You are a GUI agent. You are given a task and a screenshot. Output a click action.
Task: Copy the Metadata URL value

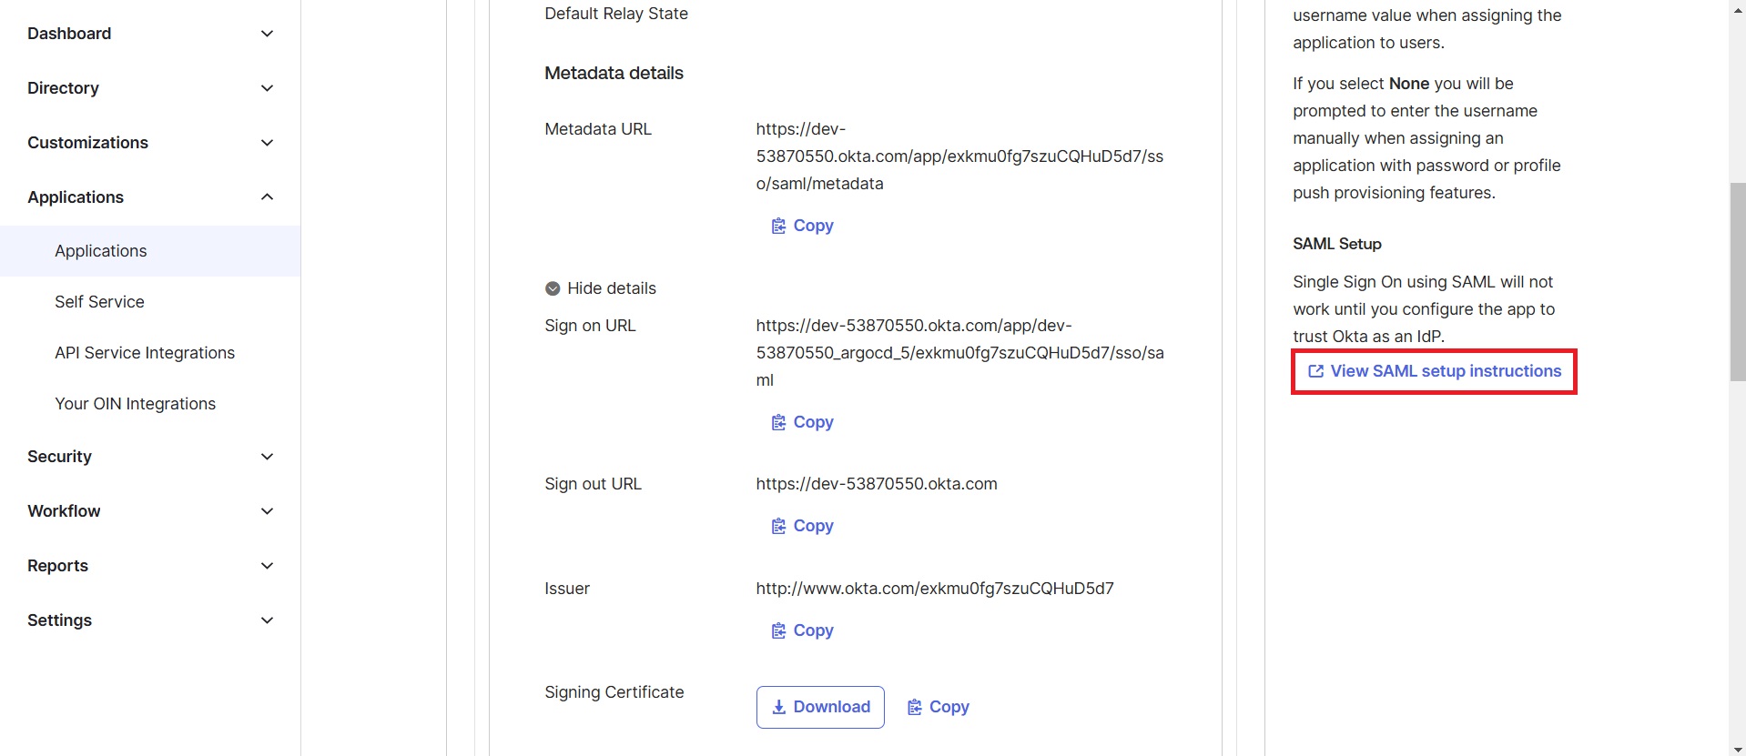point(801,225)
